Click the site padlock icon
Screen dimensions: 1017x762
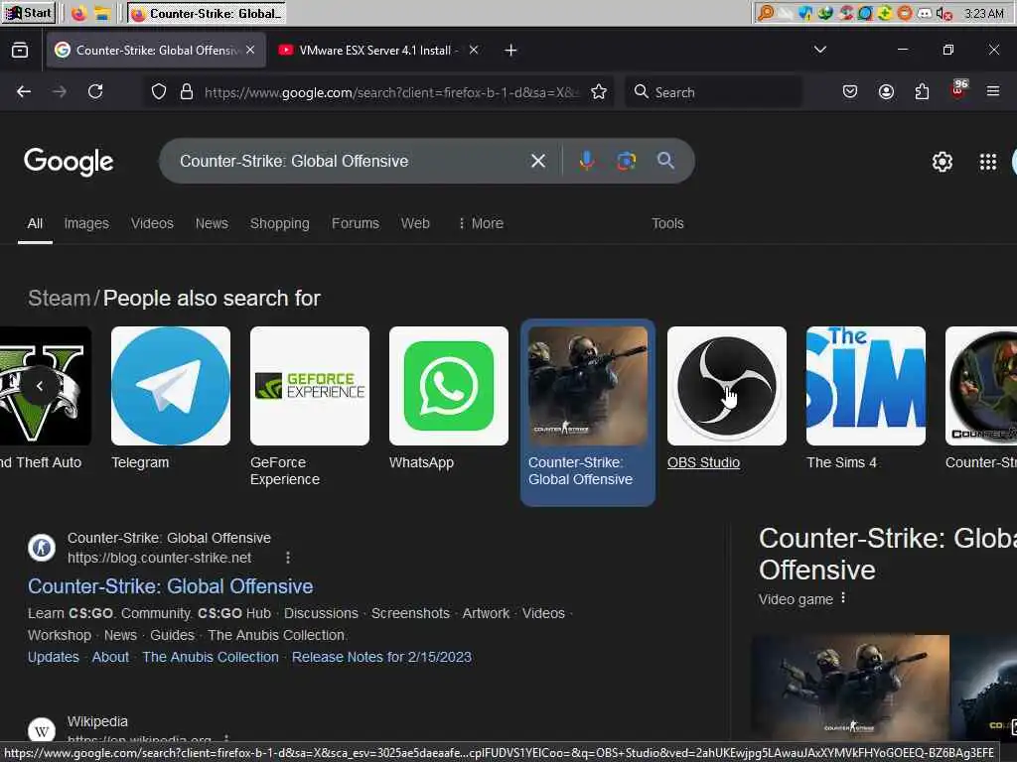click(x=187, y=92)
